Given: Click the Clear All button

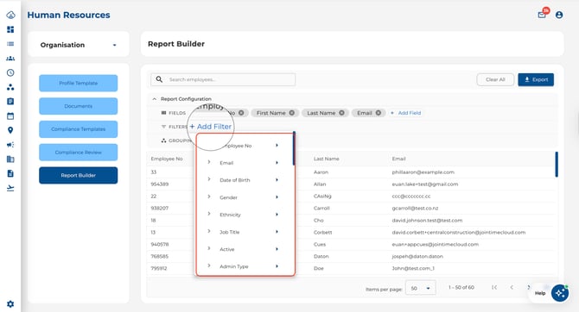Looking at the screenshot, I should [x=495, y=79].
